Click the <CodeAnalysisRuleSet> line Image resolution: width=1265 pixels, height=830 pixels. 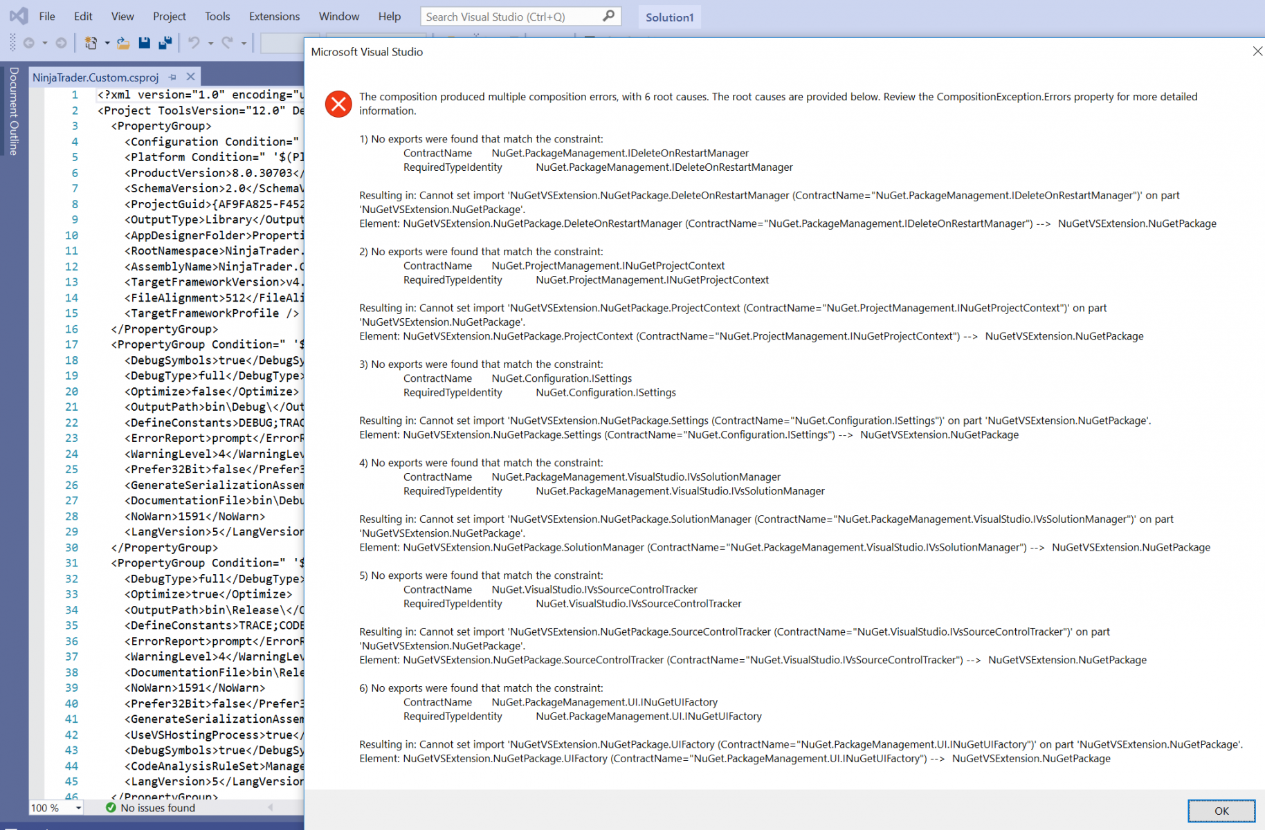coord(214,766)
